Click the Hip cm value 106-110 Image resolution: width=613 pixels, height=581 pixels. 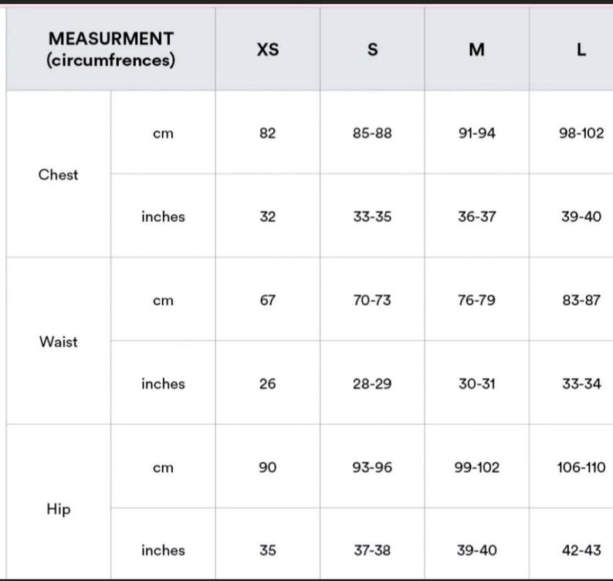click(x=581, y=467)
